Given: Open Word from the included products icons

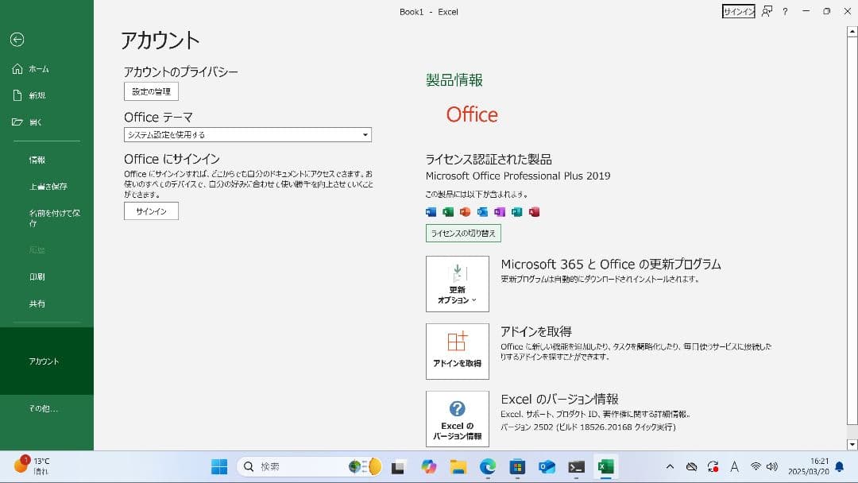Looking at the screenshot, I should 431,212.
